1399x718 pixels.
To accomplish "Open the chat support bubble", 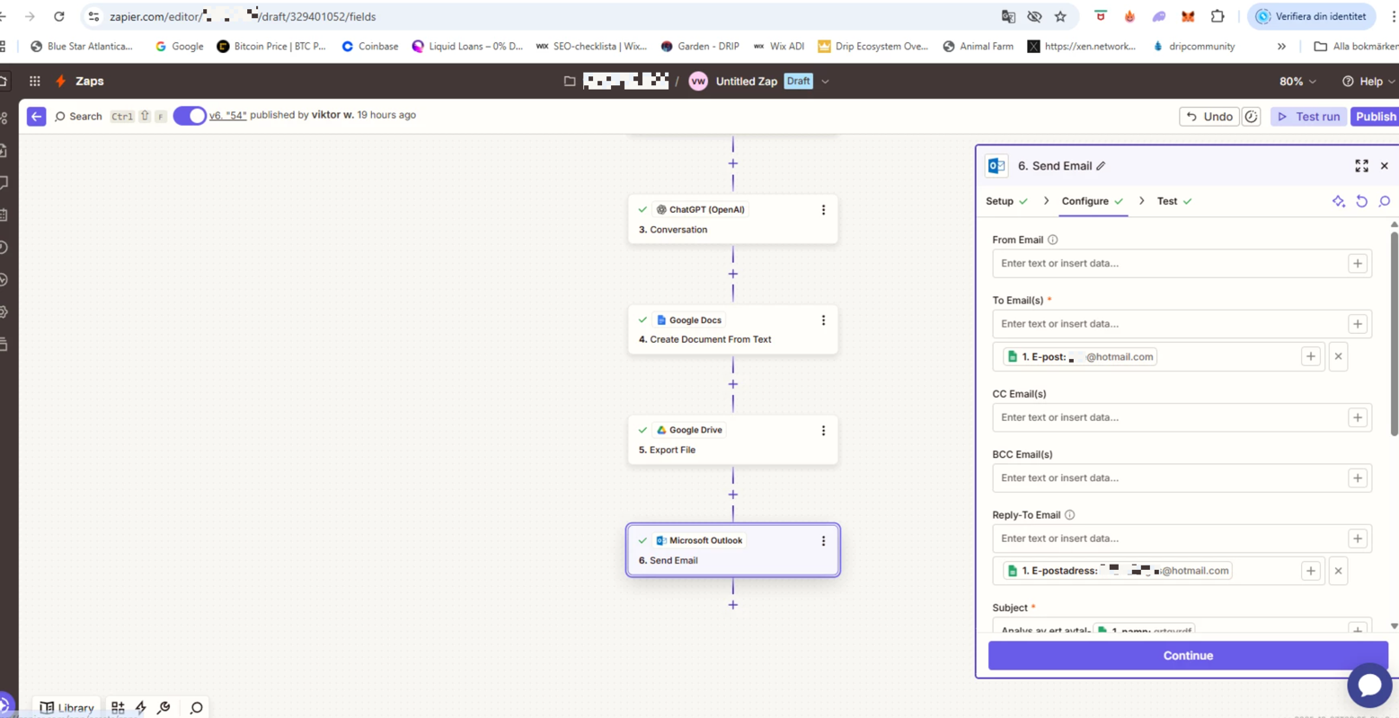I will [x=1368, y=686].
